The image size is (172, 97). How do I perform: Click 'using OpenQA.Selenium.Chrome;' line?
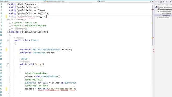pyautogui.click(x=28, y=10)
